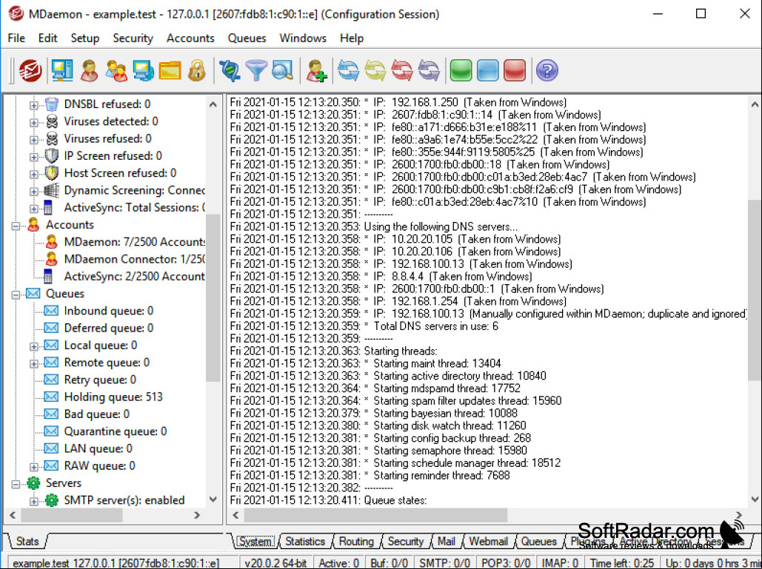Switch to the Webmail log tab
Image resolution: width=762 pixels, height=569 pixels.
coord(488,542)
